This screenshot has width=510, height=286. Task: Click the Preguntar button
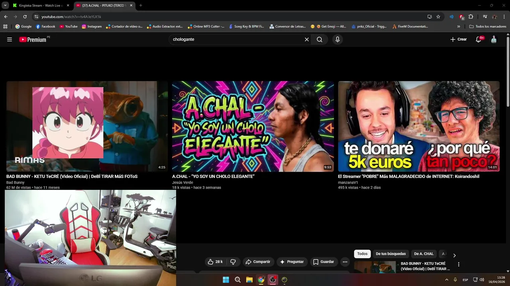pos(292,262)
